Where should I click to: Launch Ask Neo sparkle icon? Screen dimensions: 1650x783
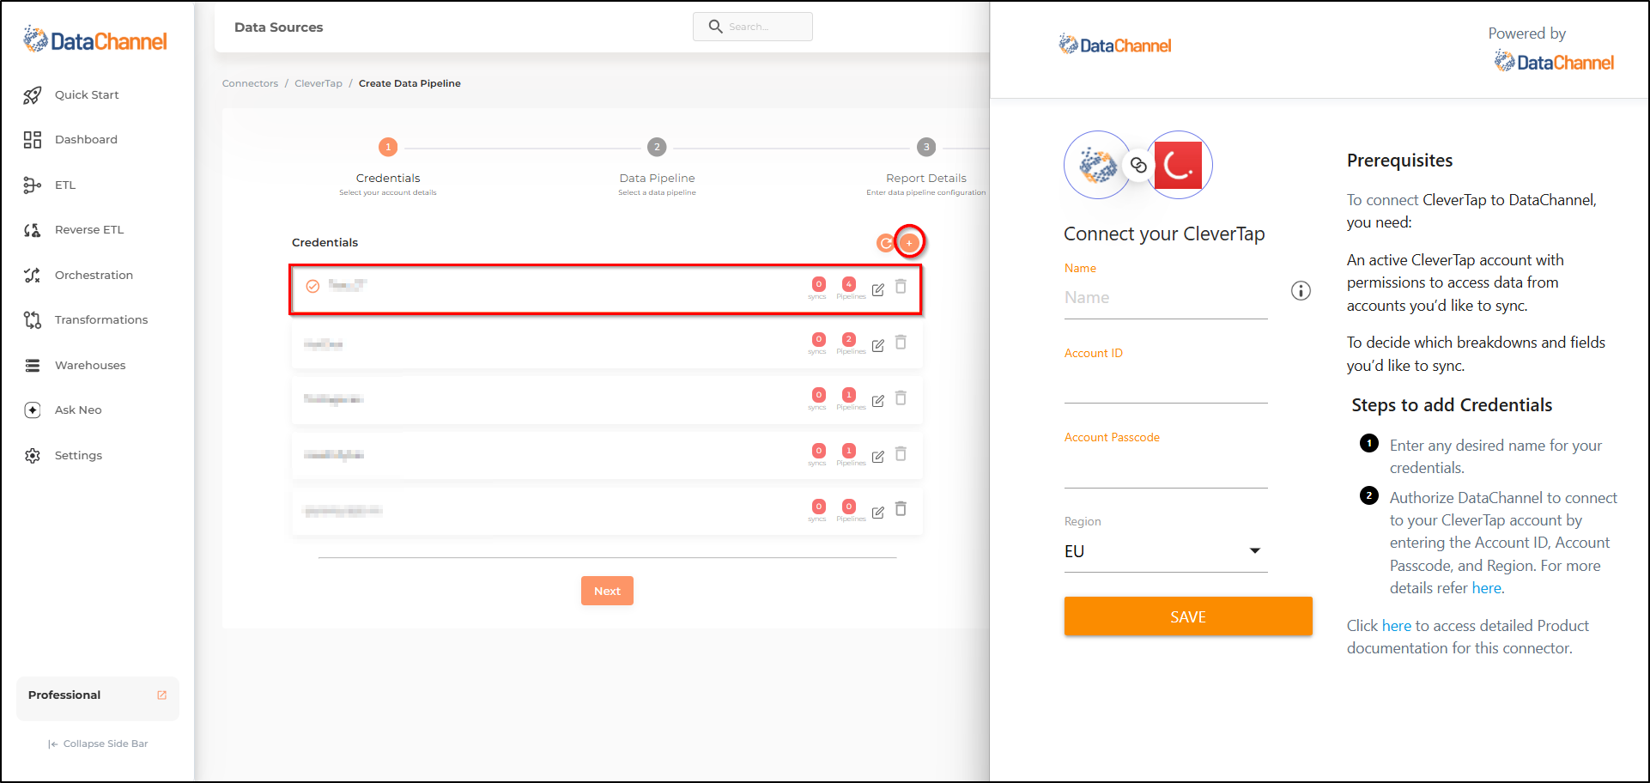coord(33,410)
